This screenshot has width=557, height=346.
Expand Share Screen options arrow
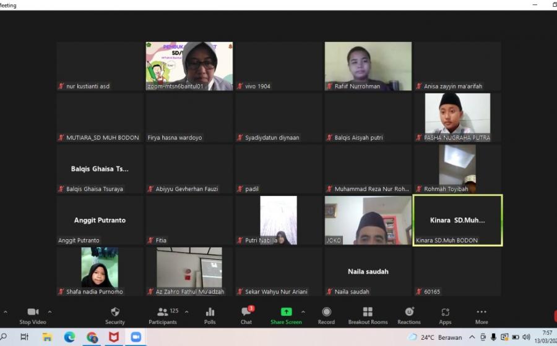click(303, 312)
